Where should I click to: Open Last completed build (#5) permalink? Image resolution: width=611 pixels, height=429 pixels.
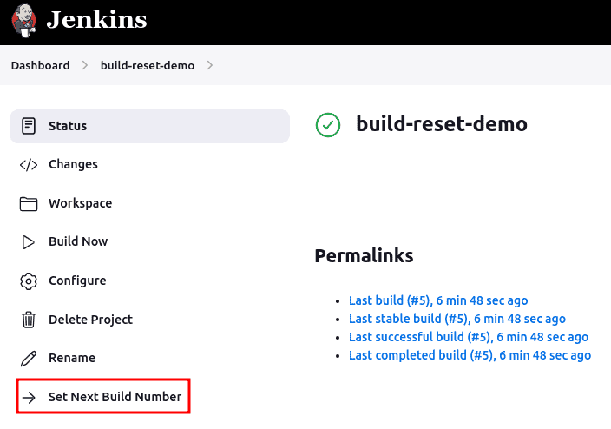tap(470, 355)
